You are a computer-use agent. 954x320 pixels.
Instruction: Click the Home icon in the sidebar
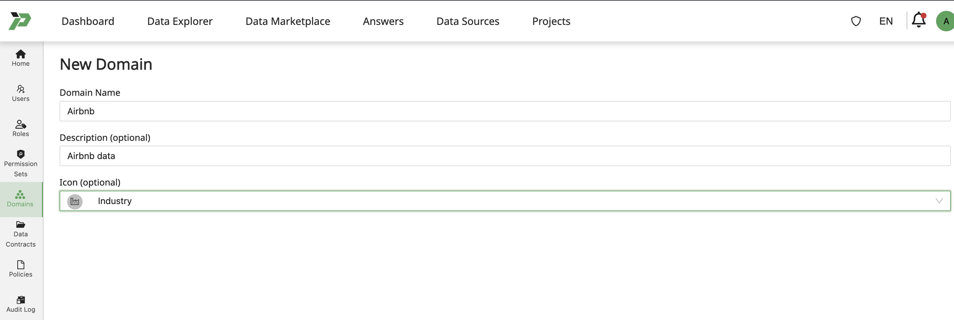(x=20, y=54)
